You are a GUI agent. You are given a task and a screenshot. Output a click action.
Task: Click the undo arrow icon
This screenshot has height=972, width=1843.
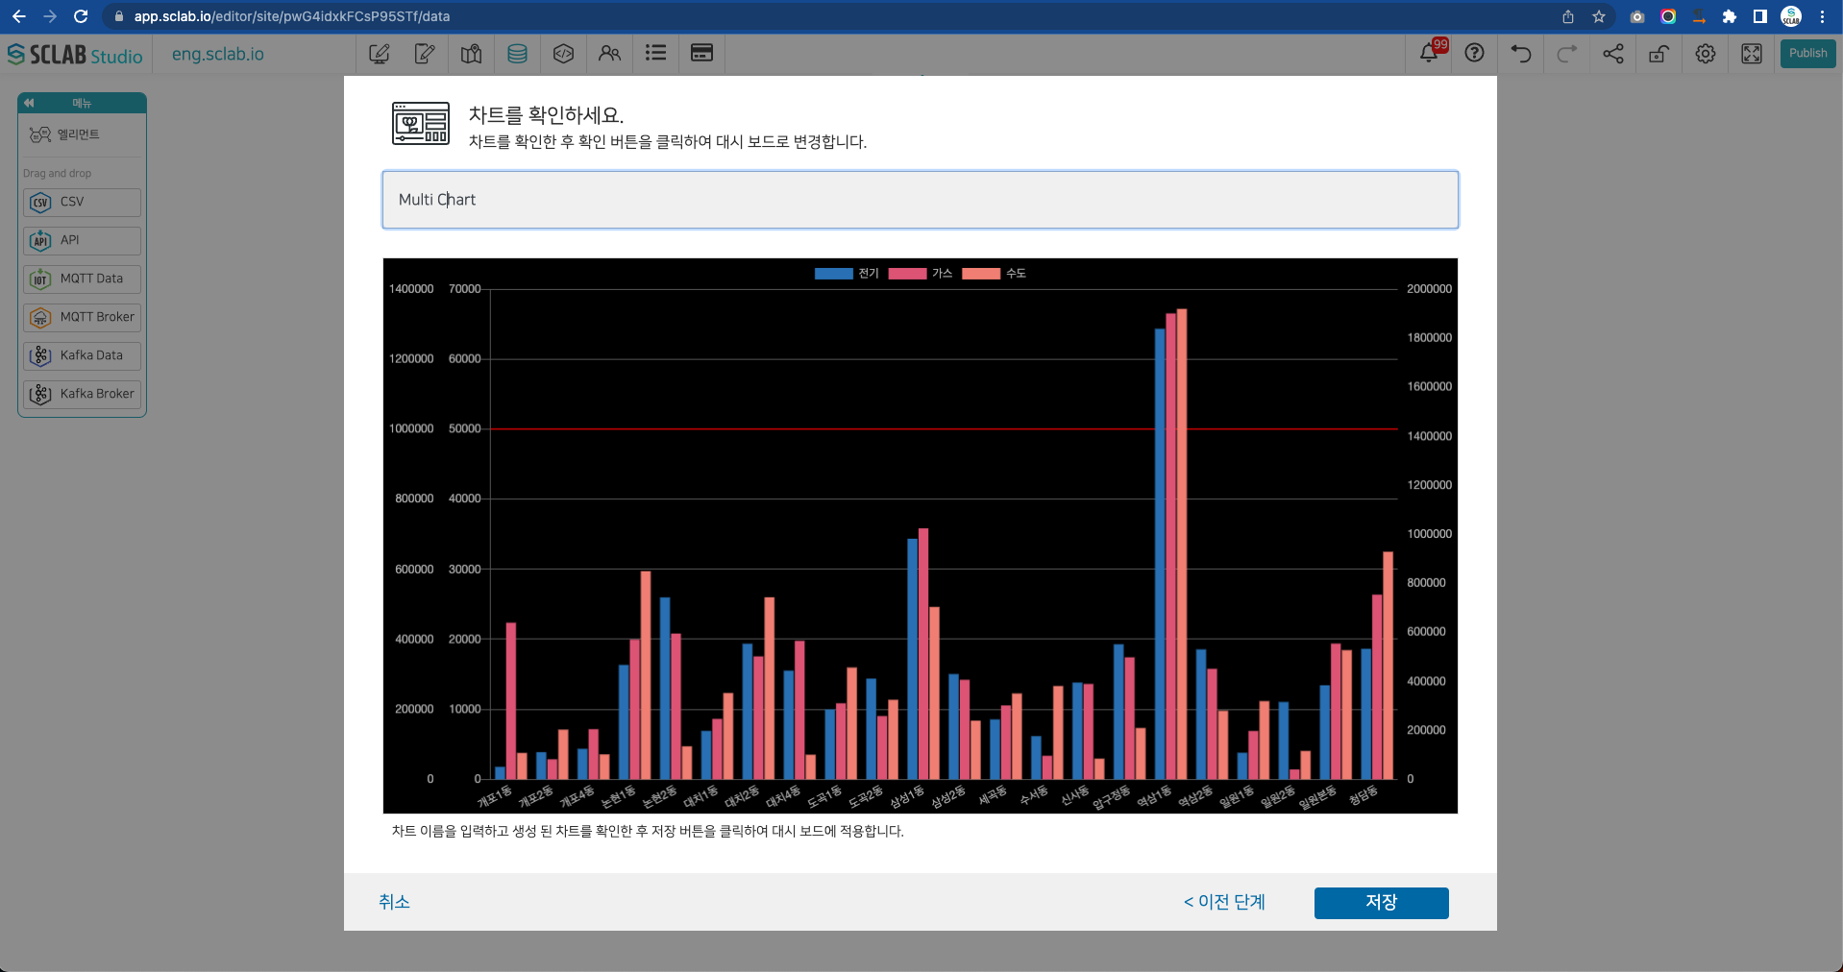[1520, 54]
